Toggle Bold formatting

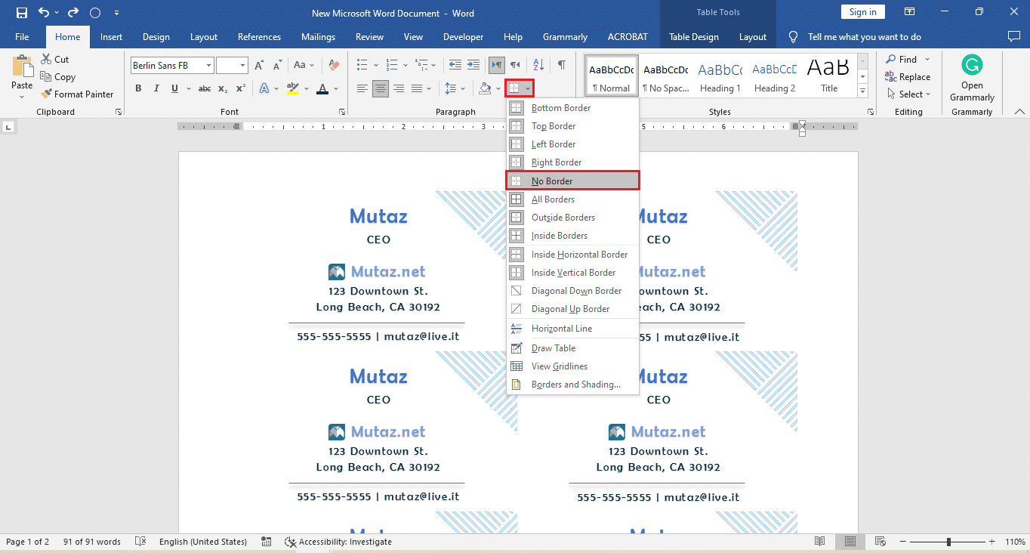138,88
